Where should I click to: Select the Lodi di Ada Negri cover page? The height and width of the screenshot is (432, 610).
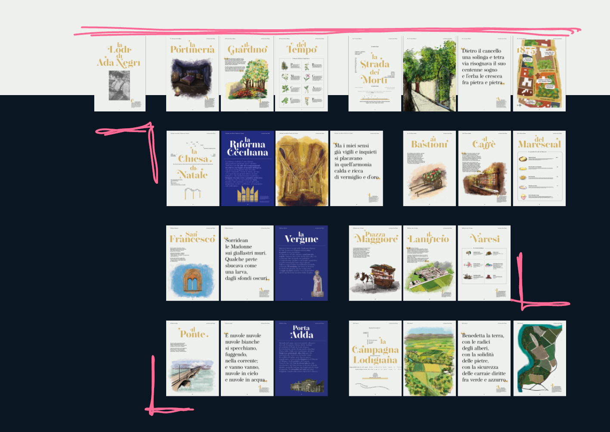tap(120, 74)
